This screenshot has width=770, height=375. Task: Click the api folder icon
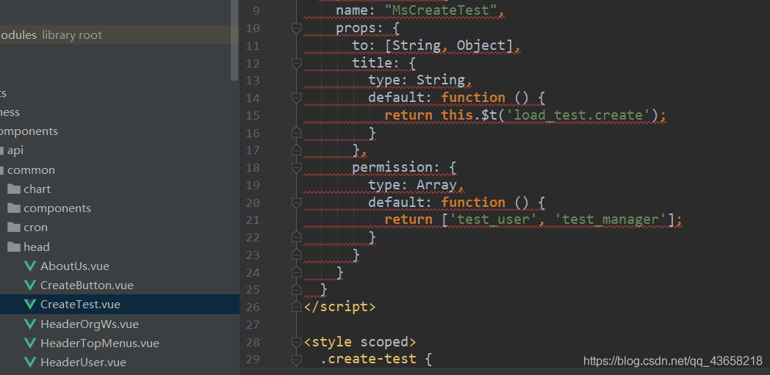click(x=2, y=150)
